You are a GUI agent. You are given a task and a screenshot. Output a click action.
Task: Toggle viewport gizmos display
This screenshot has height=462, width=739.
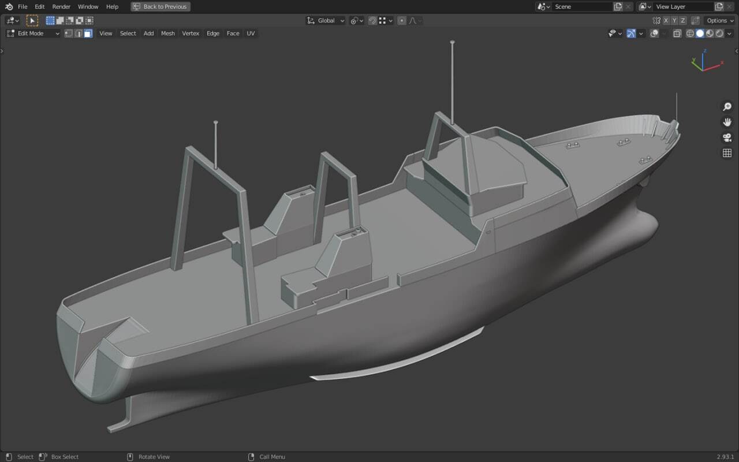(x=631, y=33)
